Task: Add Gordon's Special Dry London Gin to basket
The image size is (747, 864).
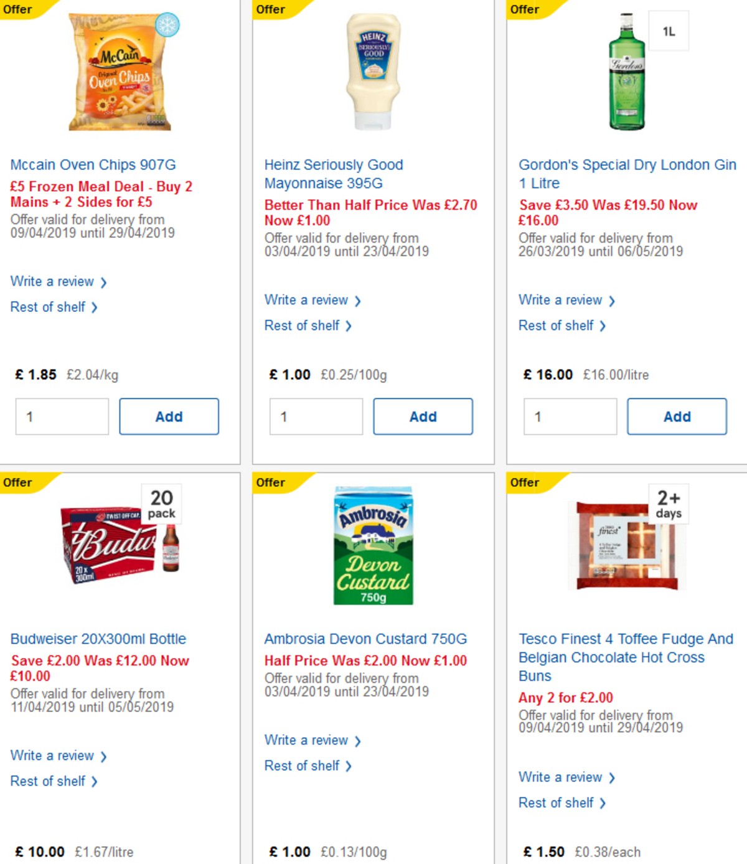Action: click(x=677, y=416)
